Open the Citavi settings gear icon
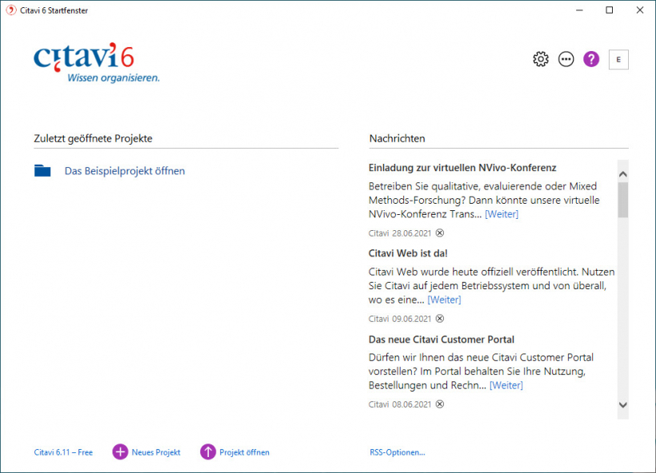656x473 pixels. 540,58
